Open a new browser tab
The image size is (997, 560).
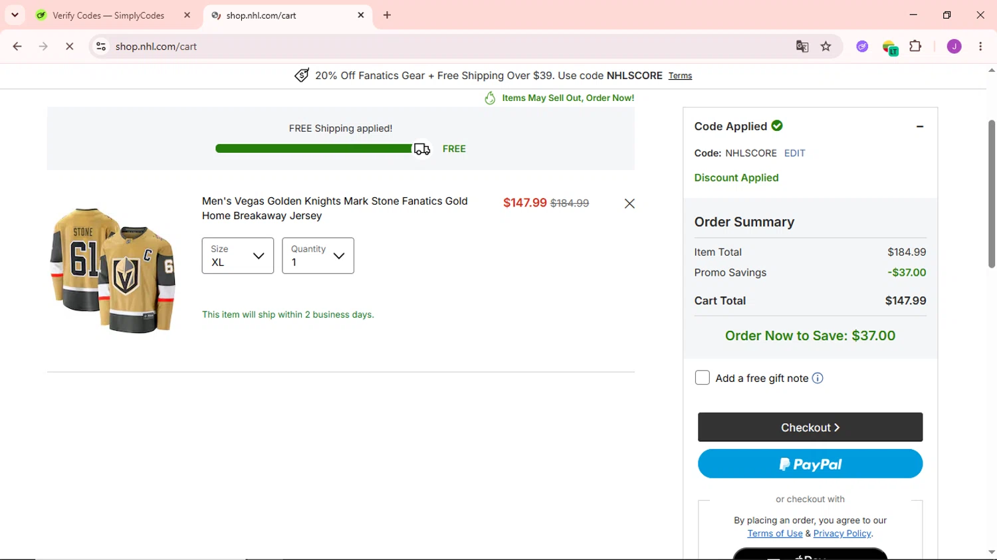(388, 15)
